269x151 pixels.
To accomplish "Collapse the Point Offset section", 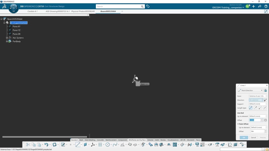I will click(x=238, y=124).
